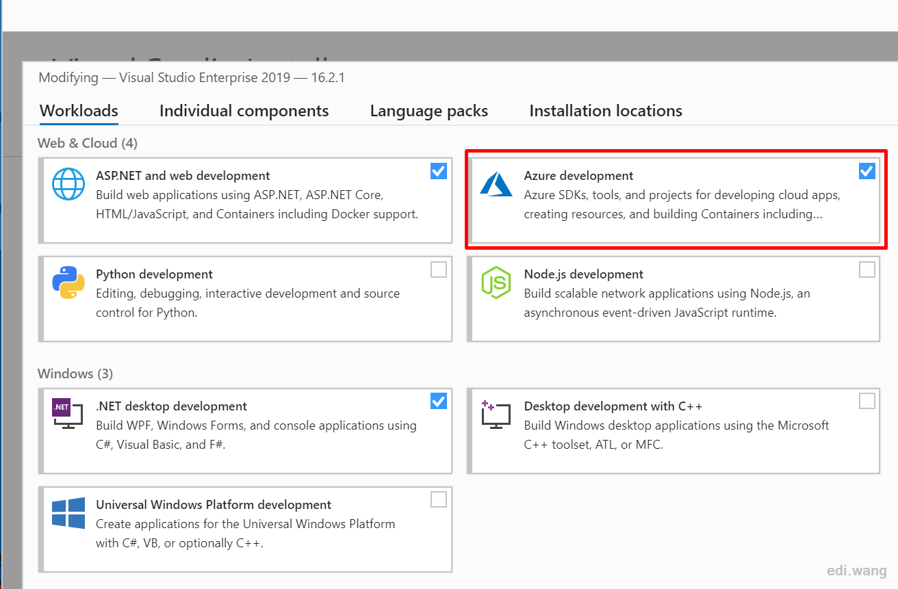
Task: Uncheck ASP.NET and web development workload
Action: click(439, 171)
